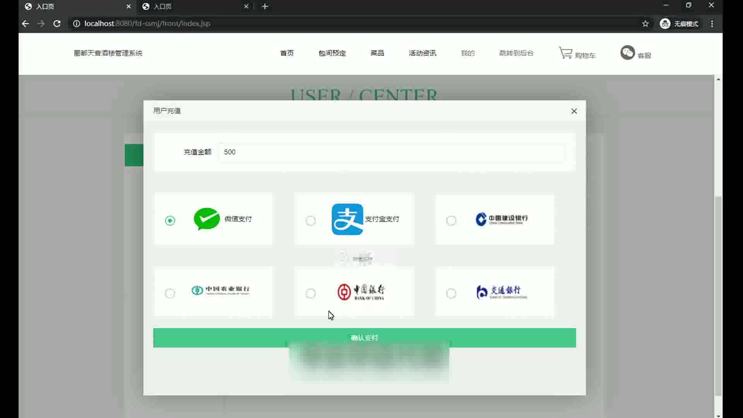Open 我的 navigation item

click(x=467, y=53)
